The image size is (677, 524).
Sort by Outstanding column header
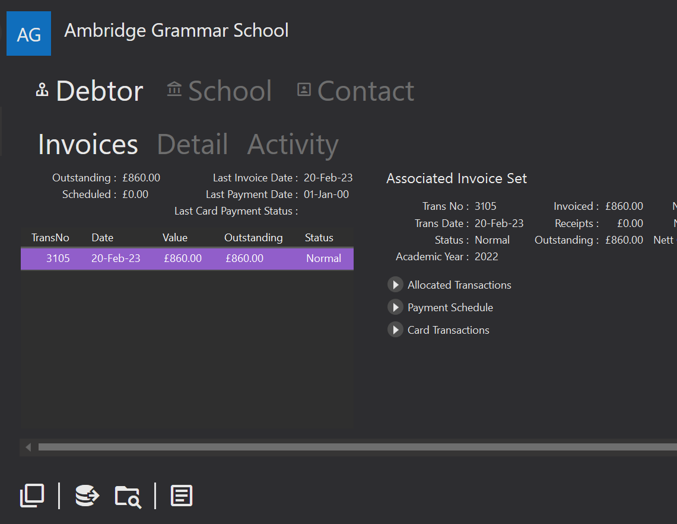coord(253,238)
